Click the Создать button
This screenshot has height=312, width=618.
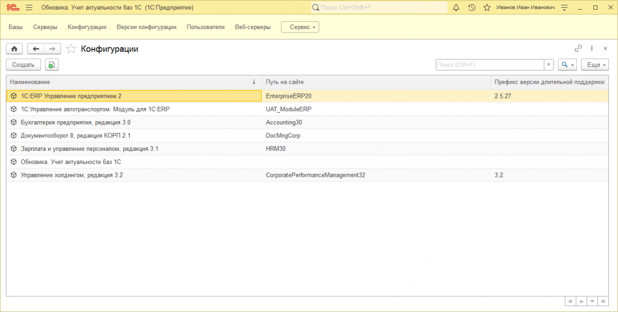coord(24,65)
